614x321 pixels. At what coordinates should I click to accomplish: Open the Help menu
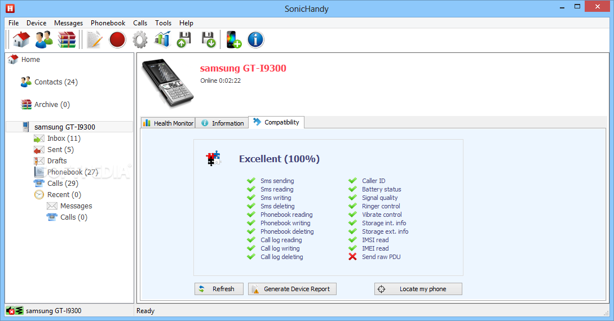pos(187,23)
